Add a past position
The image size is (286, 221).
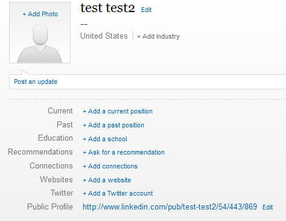[x=113, y=125]
